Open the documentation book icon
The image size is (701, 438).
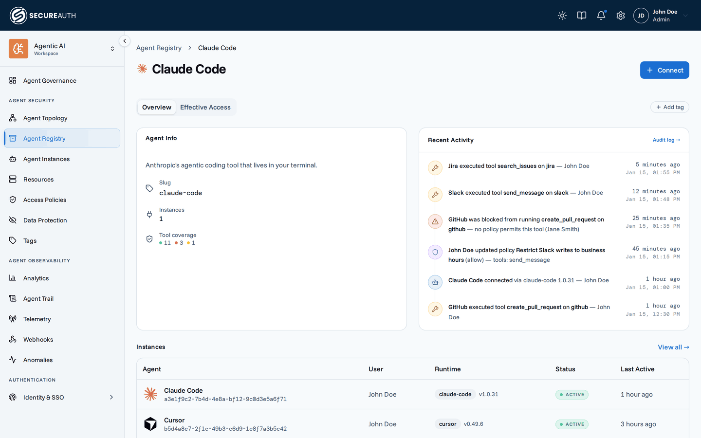point(582,16)
